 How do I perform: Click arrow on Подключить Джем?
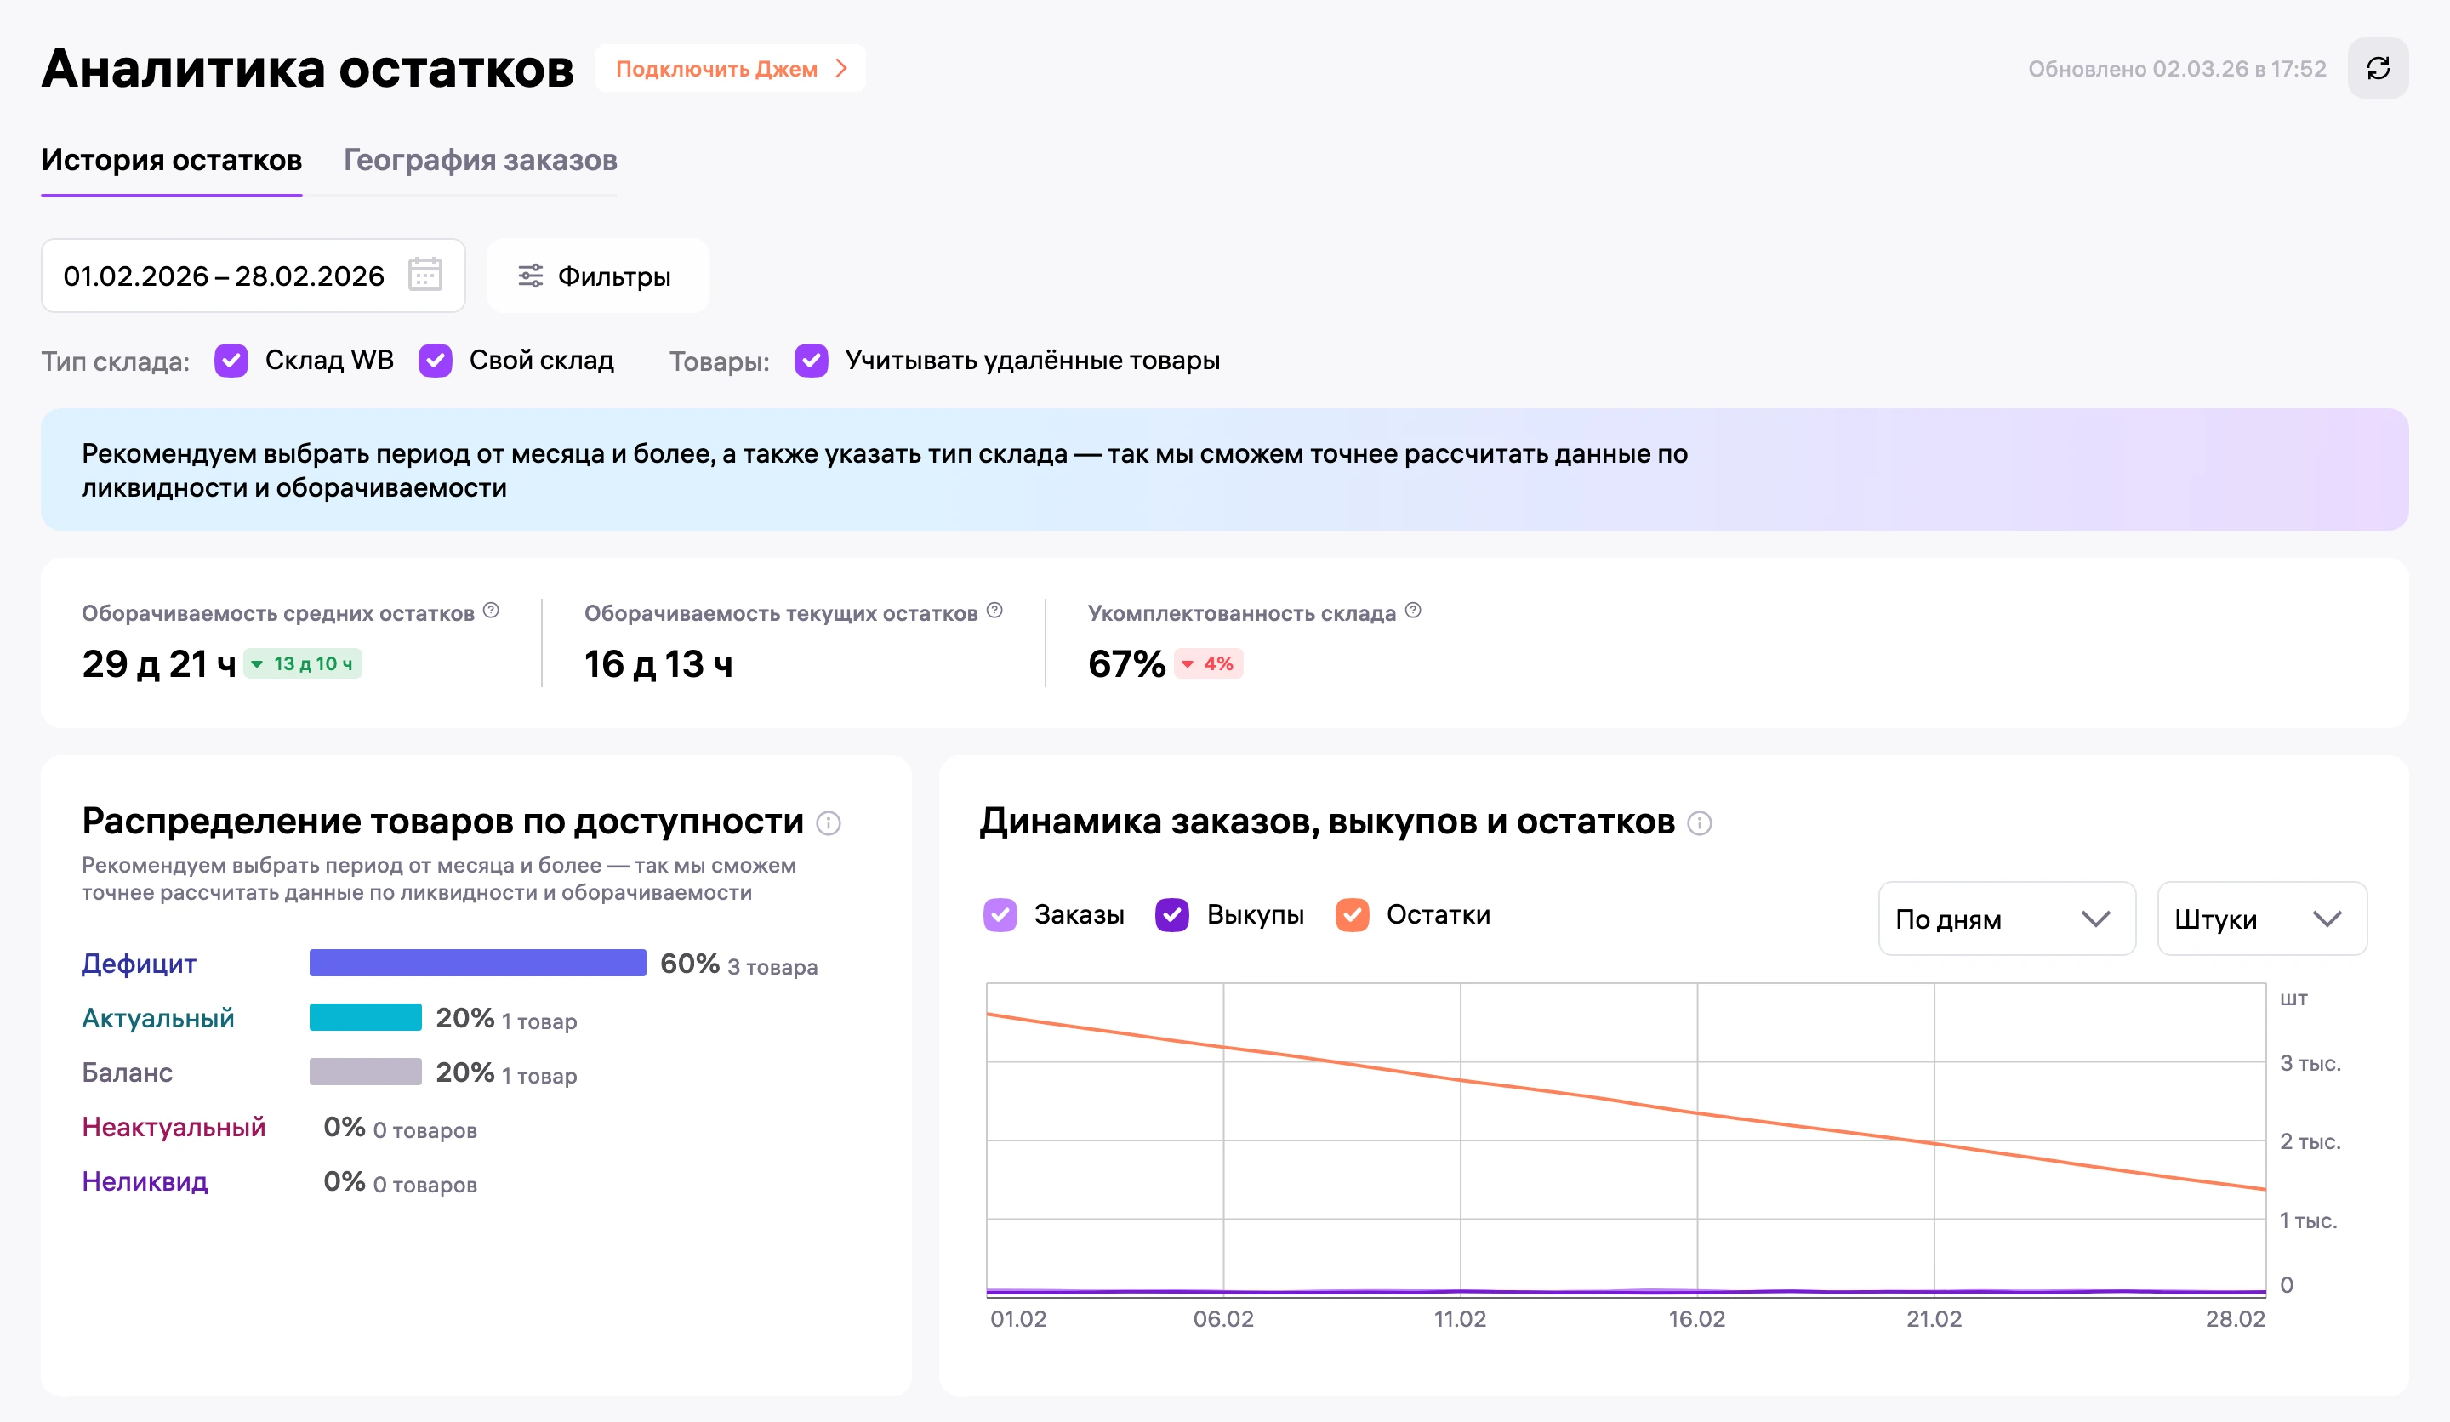pyautogui.click(x=842, y=69)
